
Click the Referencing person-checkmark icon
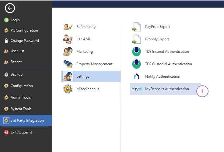pos(68,27)
